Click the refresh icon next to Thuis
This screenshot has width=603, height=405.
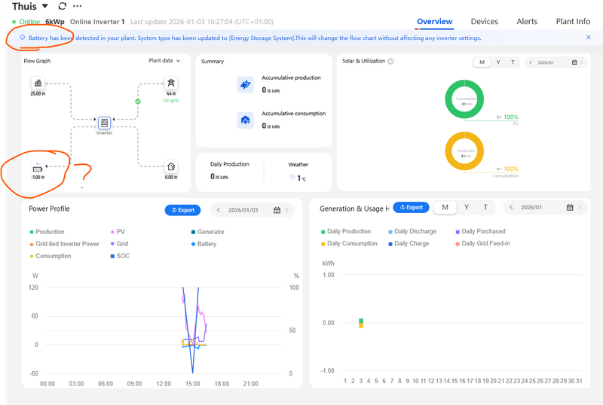point(63,6)
